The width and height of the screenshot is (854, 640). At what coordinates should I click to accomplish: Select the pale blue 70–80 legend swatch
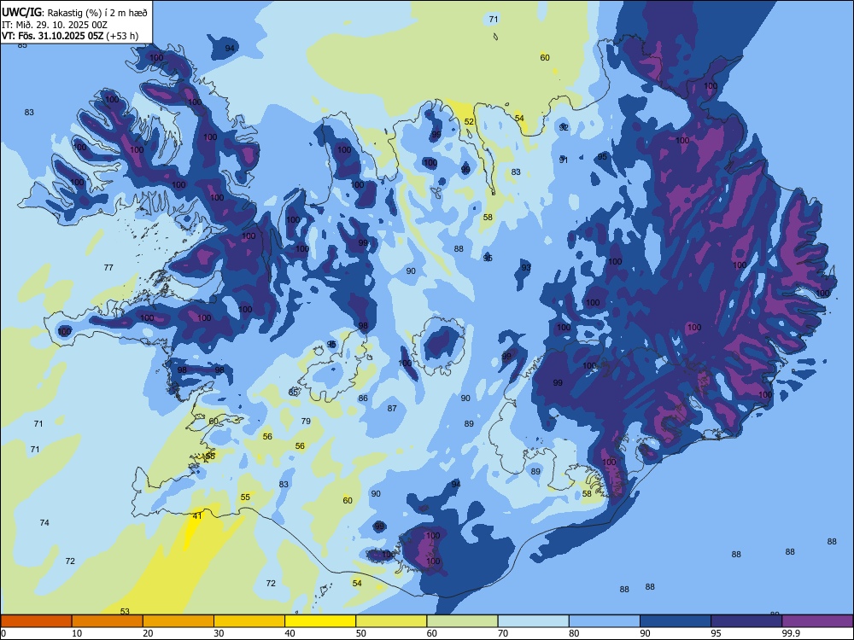(533, 621)
